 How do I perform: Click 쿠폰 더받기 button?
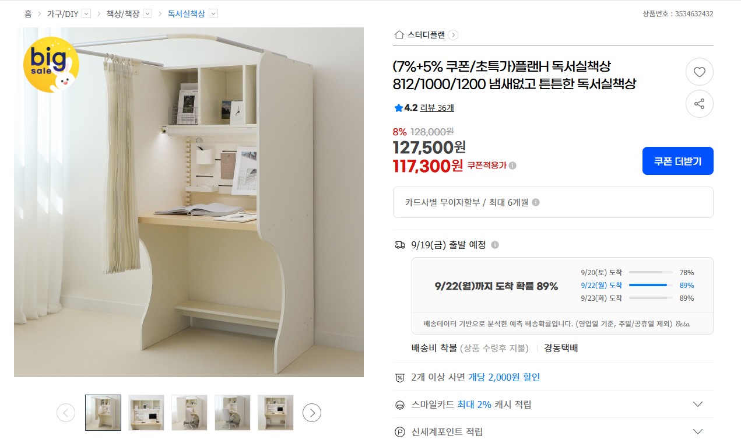[677, 161]
